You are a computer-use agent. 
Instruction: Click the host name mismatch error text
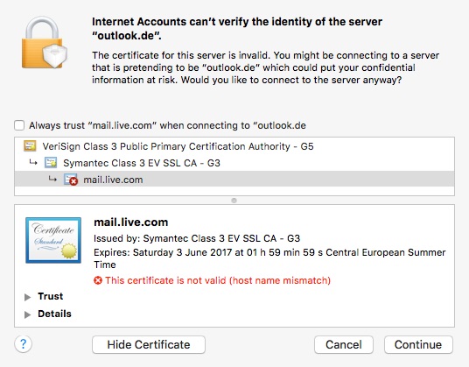pos(218,280)
